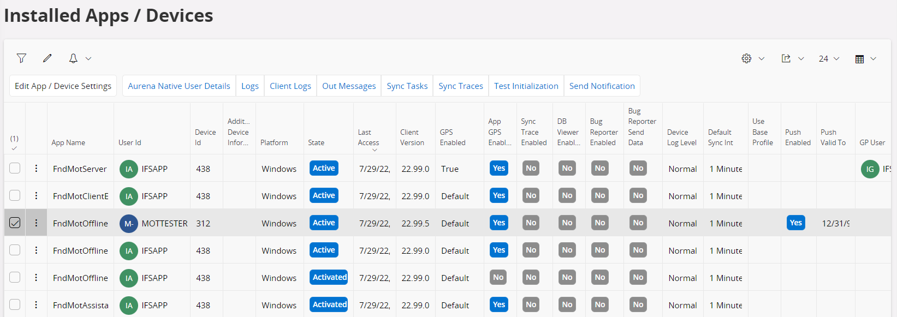Open the settings gear icon
The height and width of the screenshot is (317, 897).
746,58
